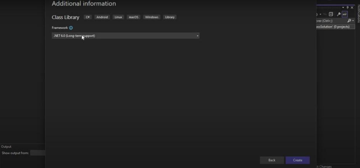Collapse All icon in Solution Explorer toolbar
The image size is (360, 168).
[x=331, y=14]
